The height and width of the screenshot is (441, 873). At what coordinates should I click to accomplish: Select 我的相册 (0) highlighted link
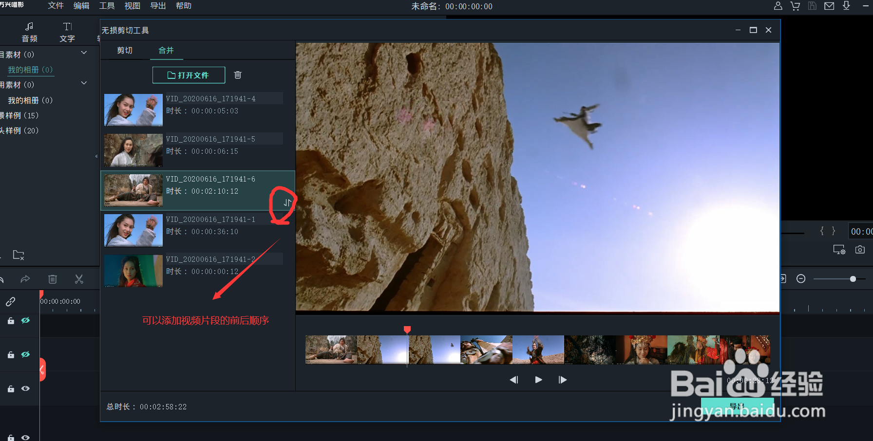(x=30, y=70)
